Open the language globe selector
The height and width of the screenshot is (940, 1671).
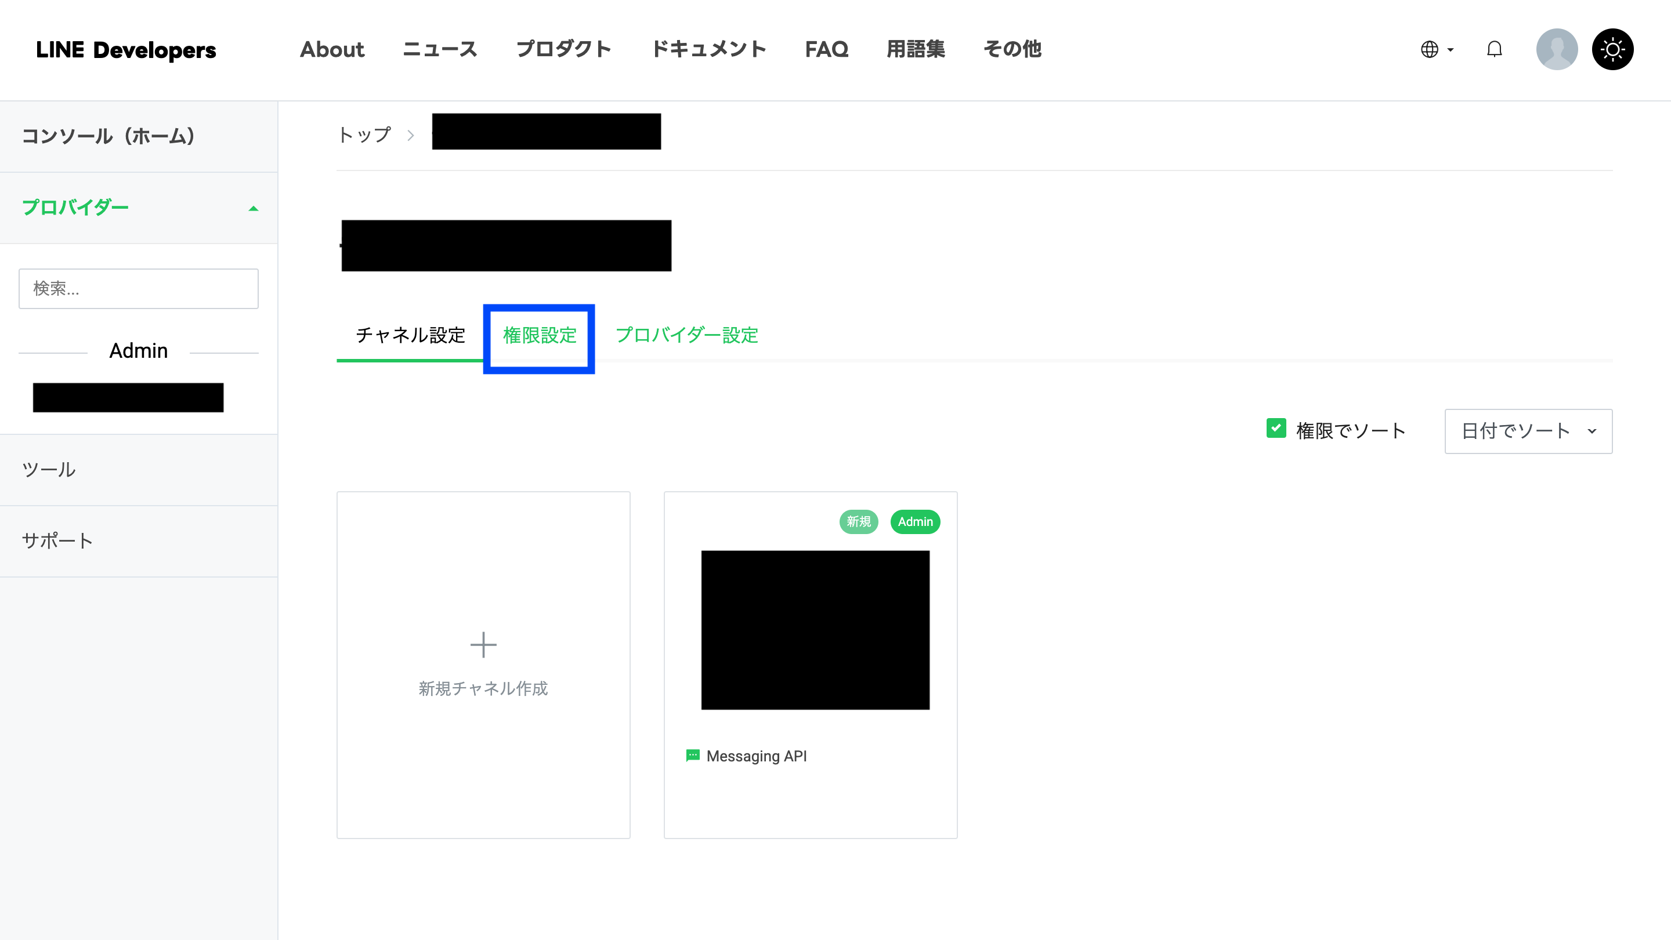(1429, 49)
